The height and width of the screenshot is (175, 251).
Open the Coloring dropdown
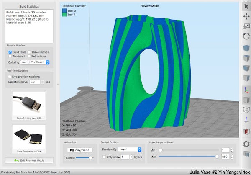click(x=36, y=62)
